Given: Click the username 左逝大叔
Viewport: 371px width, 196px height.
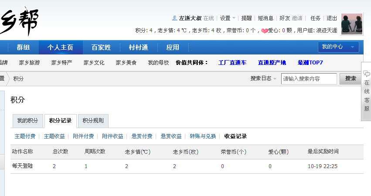Looking at the screenshot, I should tap(190, 18).
